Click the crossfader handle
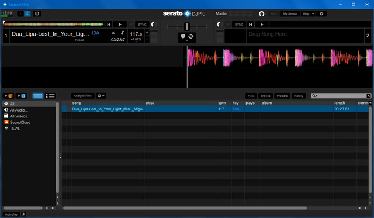Screen dimensions: 374x218 (x=187, y=26)
